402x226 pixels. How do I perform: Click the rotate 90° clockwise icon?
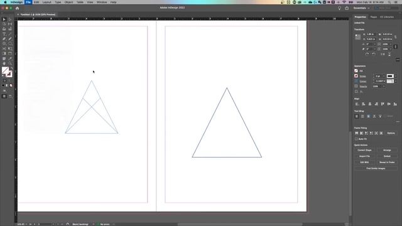(x=367, y=54)
